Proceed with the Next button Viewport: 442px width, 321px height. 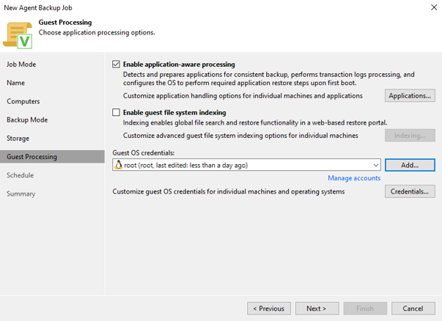tap(317, 309)
